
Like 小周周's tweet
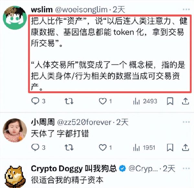105,147
